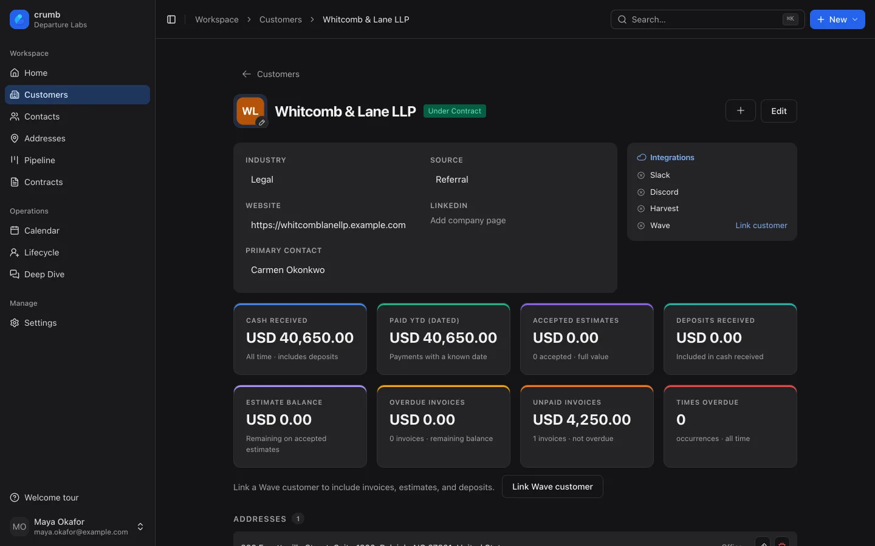Click the Under Contract status badge
The image size is (875, 546).
[455, 111]
